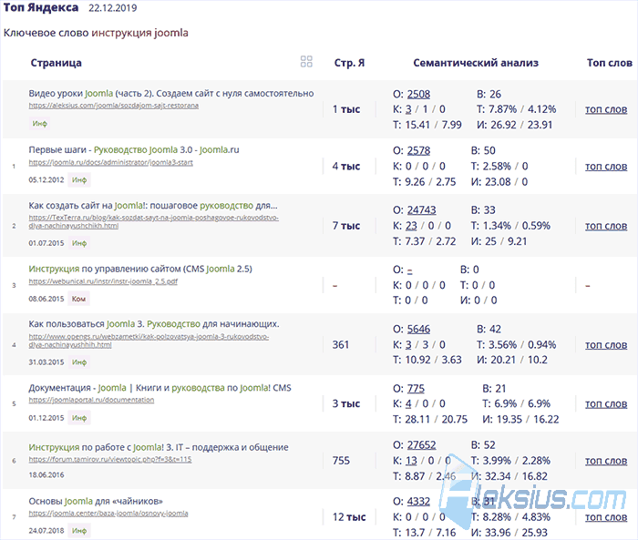Open 'Инструкция по управлению сайтом' page title
This screenshot has height=540, width=638.
click(140, 269)
